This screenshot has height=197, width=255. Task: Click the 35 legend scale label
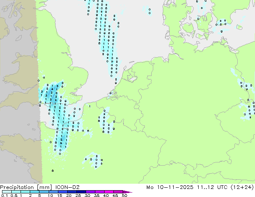pyautogui.click(x=97, y=195)
